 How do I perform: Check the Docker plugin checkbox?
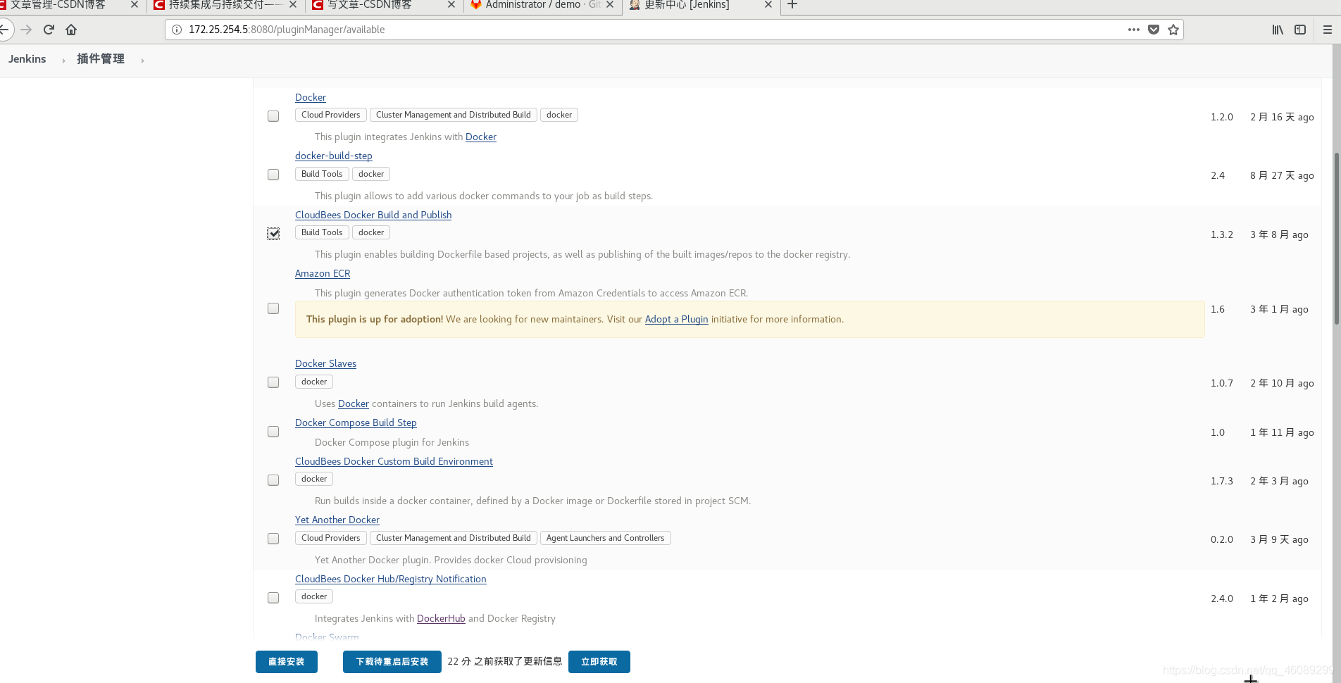(x=273, y=116)
